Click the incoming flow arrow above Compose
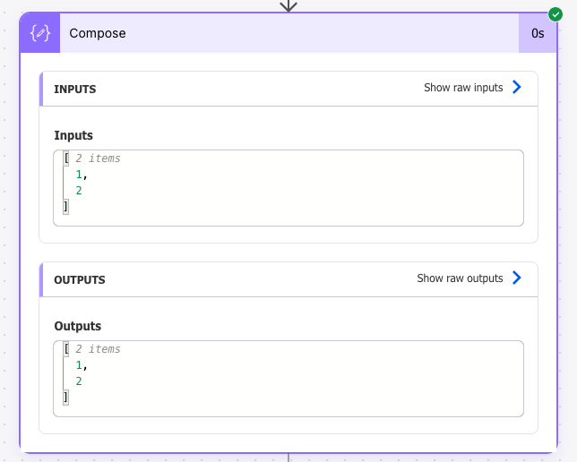Screen dimensions: 577x462 click(x=288, y=5)
